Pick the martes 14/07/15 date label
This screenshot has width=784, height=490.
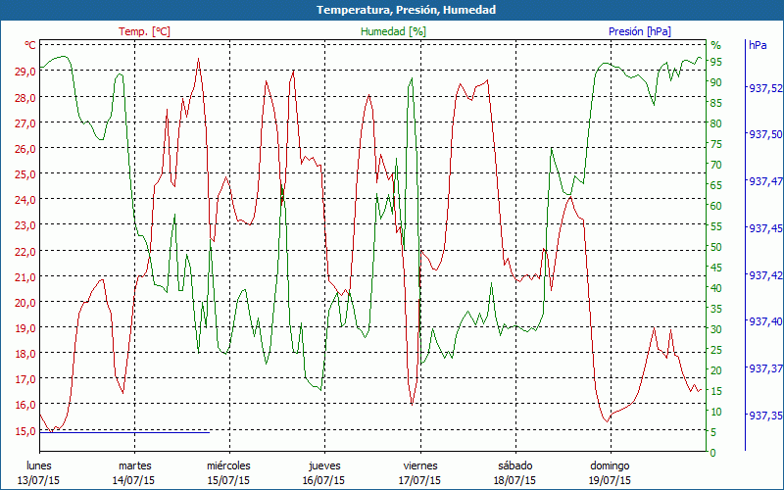(x=135, y=473)
